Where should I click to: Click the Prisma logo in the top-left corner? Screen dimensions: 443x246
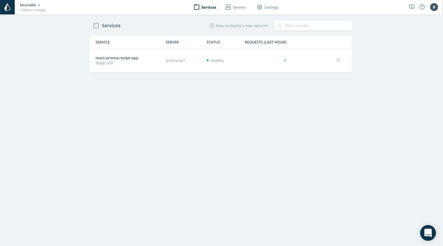point(7,7)
